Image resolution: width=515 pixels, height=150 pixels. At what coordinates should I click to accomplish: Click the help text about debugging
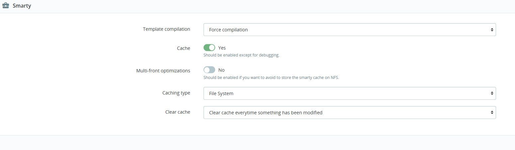241,55
